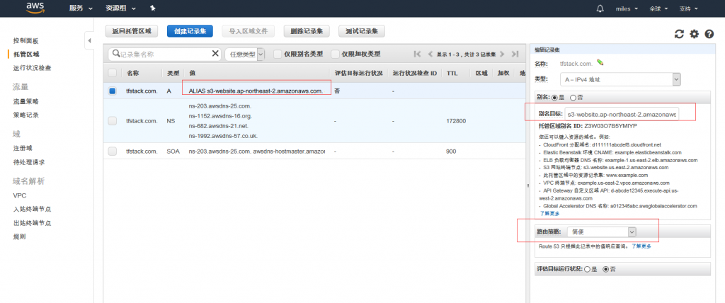Screen dimensions: 725x303
Task: Click the ALIAS s3-website.ap-northeast-2 value cell
Action: (x=256, y=91)
